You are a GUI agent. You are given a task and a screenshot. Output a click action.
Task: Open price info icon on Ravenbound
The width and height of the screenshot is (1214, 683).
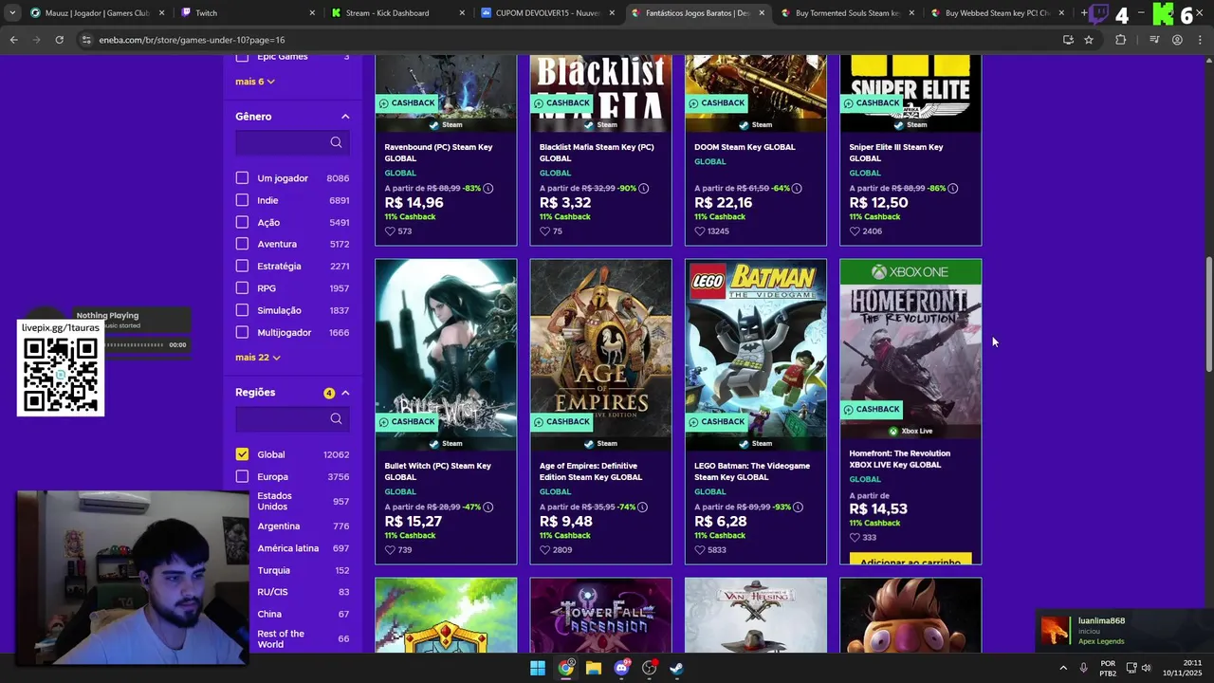[488, 189]
